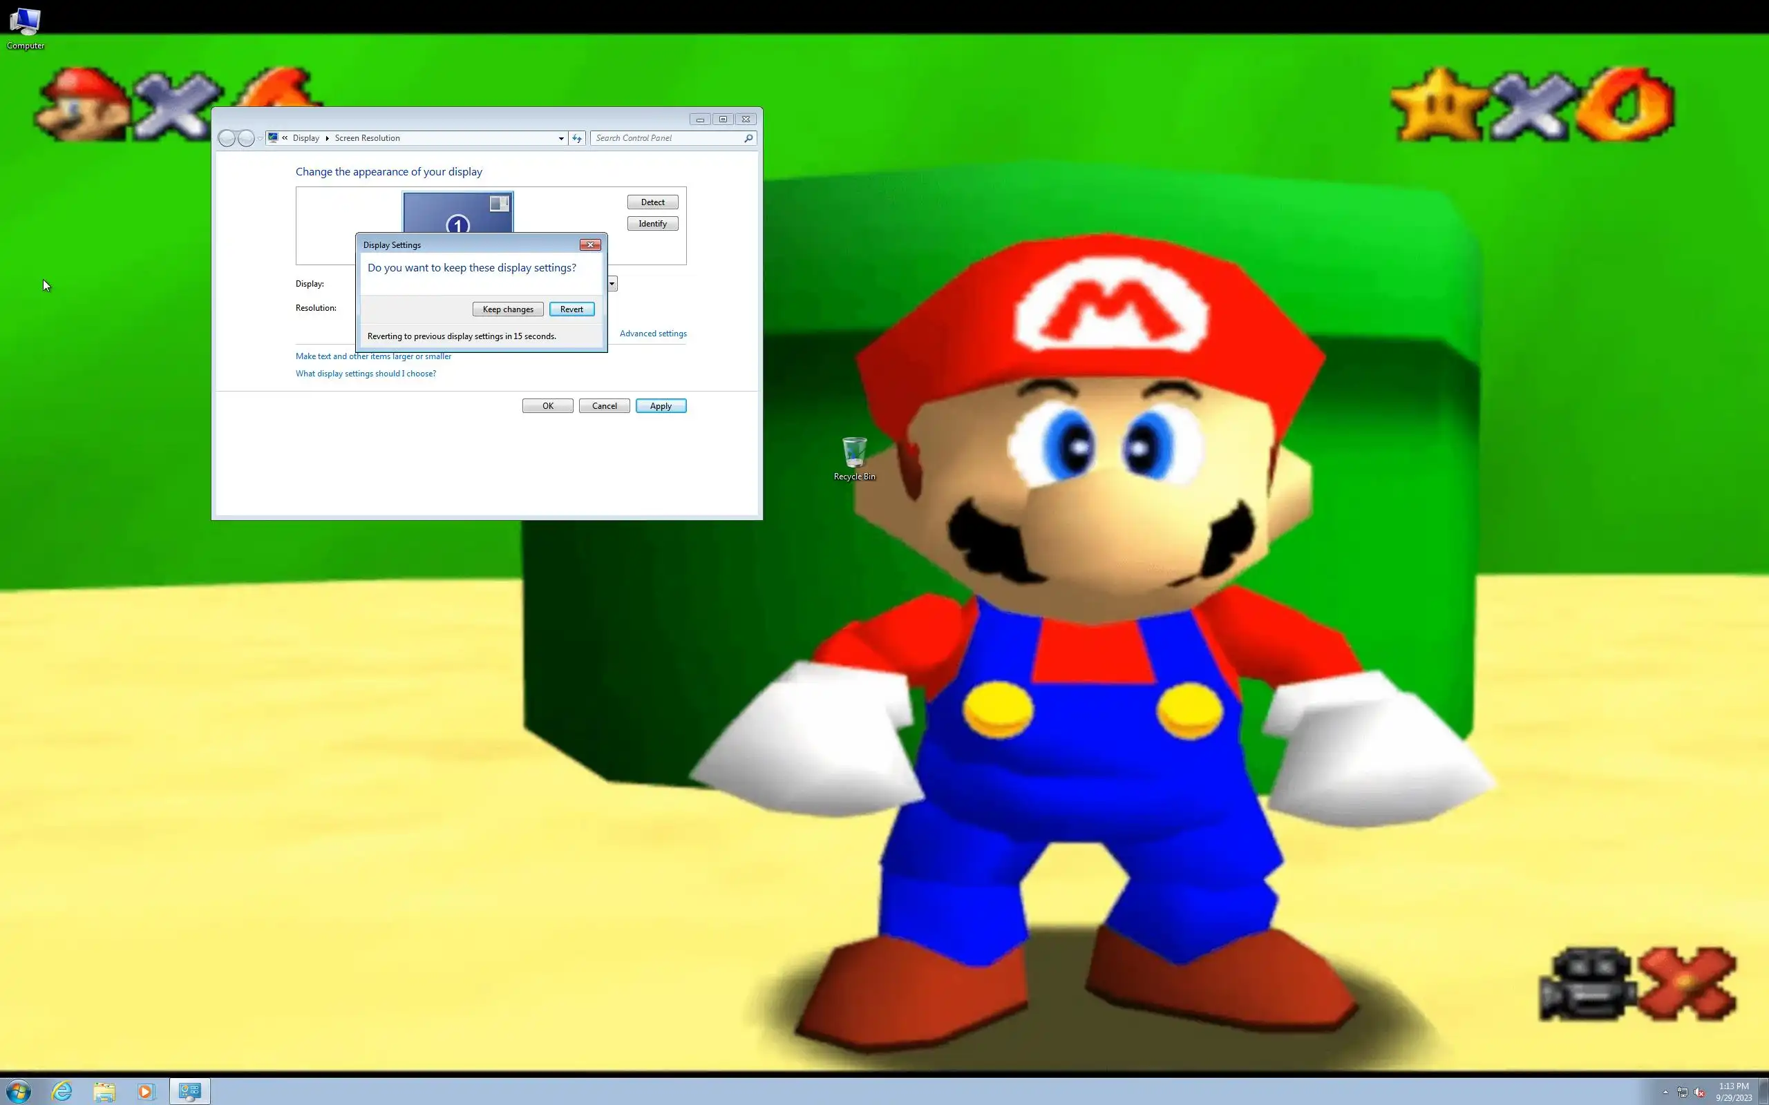Open the Display selection dropdown arrow
Screen dimensions: 1769x1105
[612, 284]
